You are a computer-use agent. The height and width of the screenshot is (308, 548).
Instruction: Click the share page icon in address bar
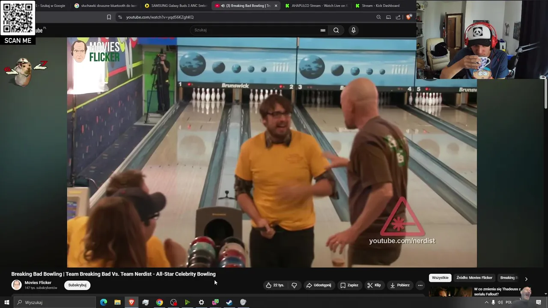(x=398, y=17)
